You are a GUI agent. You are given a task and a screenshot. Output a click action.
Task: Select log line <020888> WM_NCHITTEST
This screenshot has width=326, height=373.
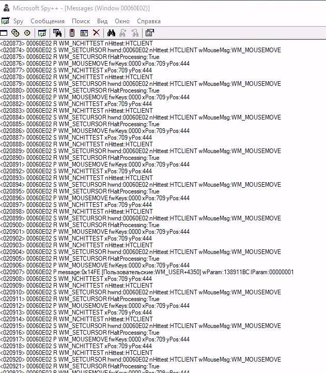(x=76, y=144)
